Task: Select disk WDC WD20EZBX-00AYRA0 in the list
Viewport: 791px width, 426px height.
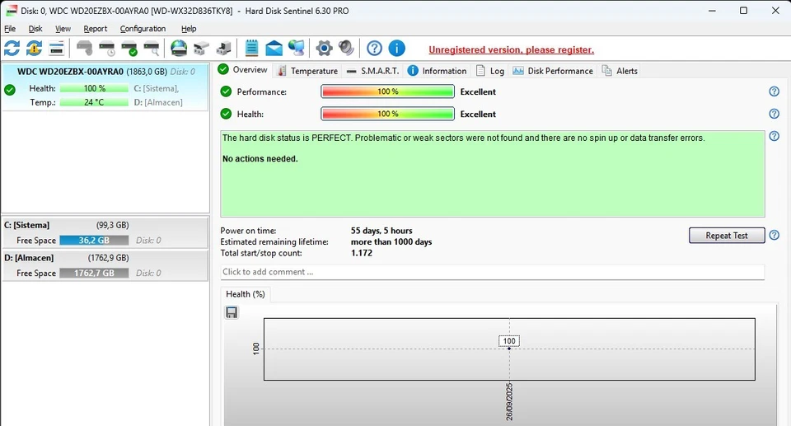Action: [105, 87]
